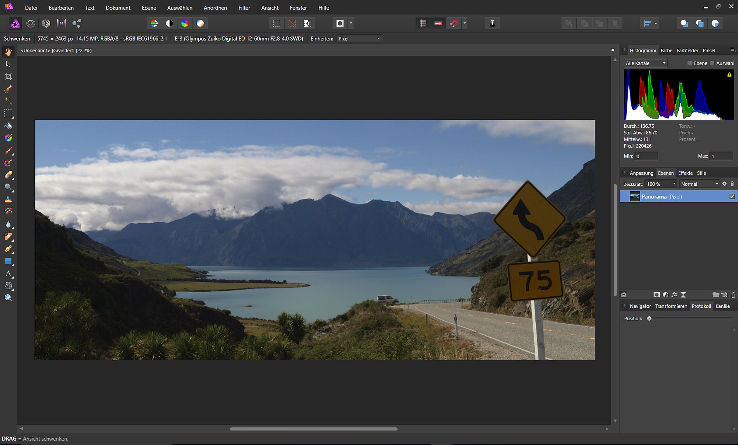
Task: Click the delete layer trash icon
Action: [x=733, y=295]
